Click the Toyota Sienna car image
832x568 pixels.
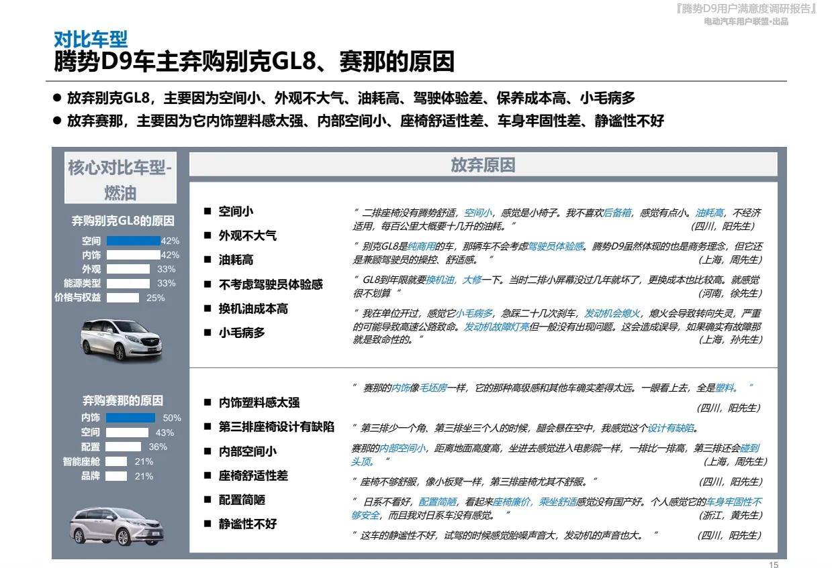[x=118, y=525]
